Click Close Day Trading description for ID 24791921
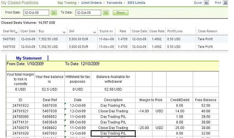This screenshot has height=138, width=234. (x=113, y=111)
